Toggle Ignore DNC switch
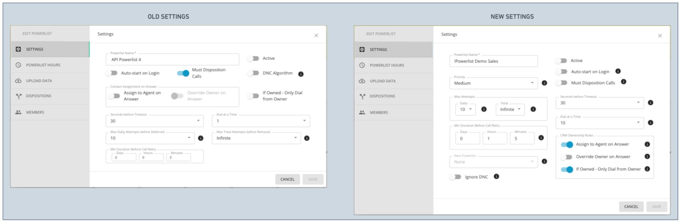Screen dimensions: 681x223 [455, 177]
